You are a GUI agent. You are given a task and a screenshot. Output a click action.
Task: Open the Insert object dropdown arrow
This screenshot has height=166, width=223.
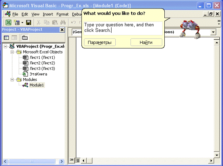(22, 22)
